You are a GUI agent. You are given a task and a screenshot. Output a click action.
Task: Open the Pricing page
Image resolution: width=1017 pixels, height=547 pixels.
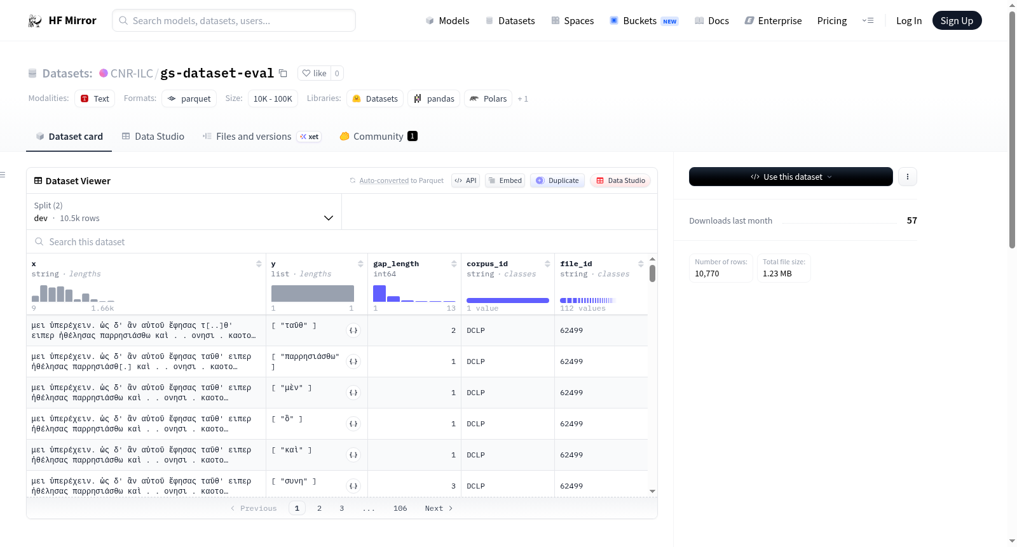click(832, 21)
